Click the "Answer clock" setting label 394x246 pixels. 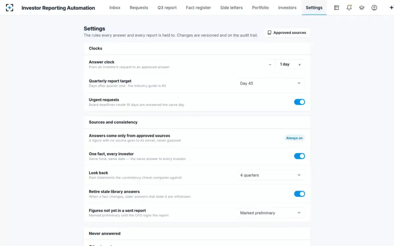pos(102,62)
